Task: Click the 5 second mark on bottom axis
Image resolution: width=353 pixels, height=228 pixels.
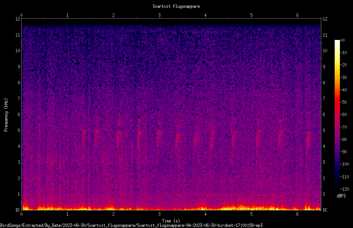Action: click(x=251, y=214)
